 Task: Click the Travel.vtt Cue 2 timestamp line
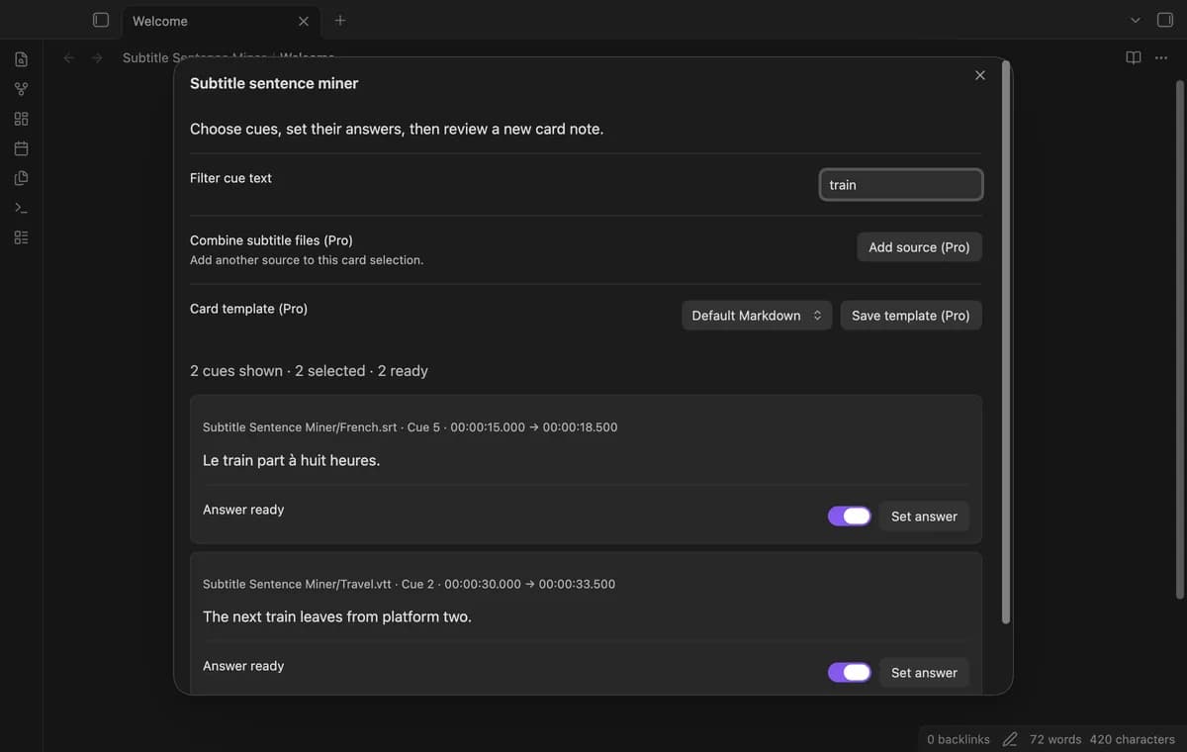pos(409,584)
